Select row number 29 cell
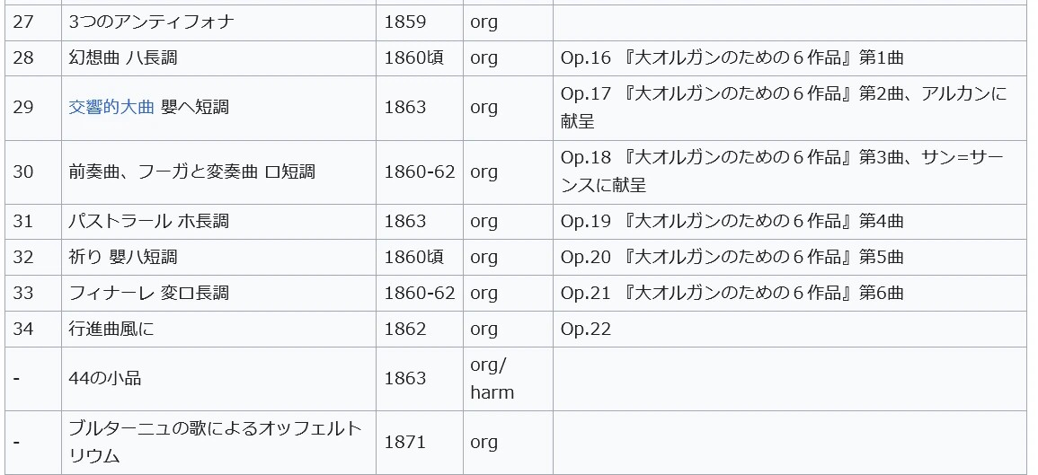Image resolution: width=1038 pixels, height=475 pixels. point(24,108)
